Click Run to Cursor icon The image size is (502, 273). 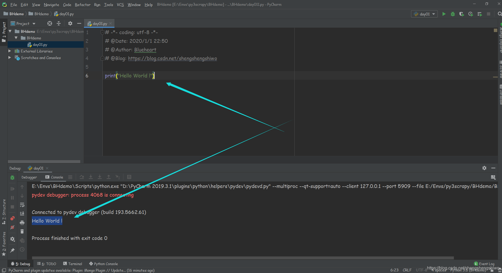(x=118, y=177)
